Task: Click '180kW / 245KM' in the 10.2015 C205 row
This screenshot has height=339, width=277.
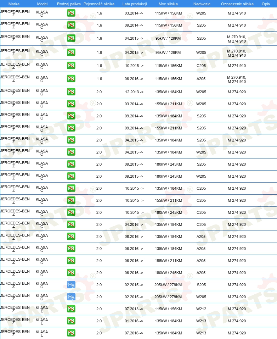Action: click(x=168, y=212)
